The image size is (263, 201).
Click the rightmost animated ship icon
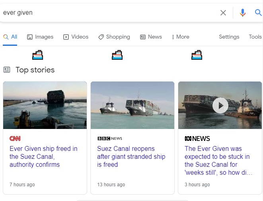[x=197, y=55]
